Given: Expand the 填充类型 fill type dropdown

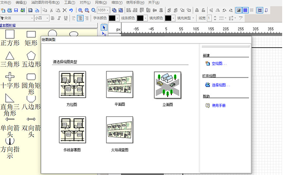Looking at the screenshot, I should coord(186,18).
